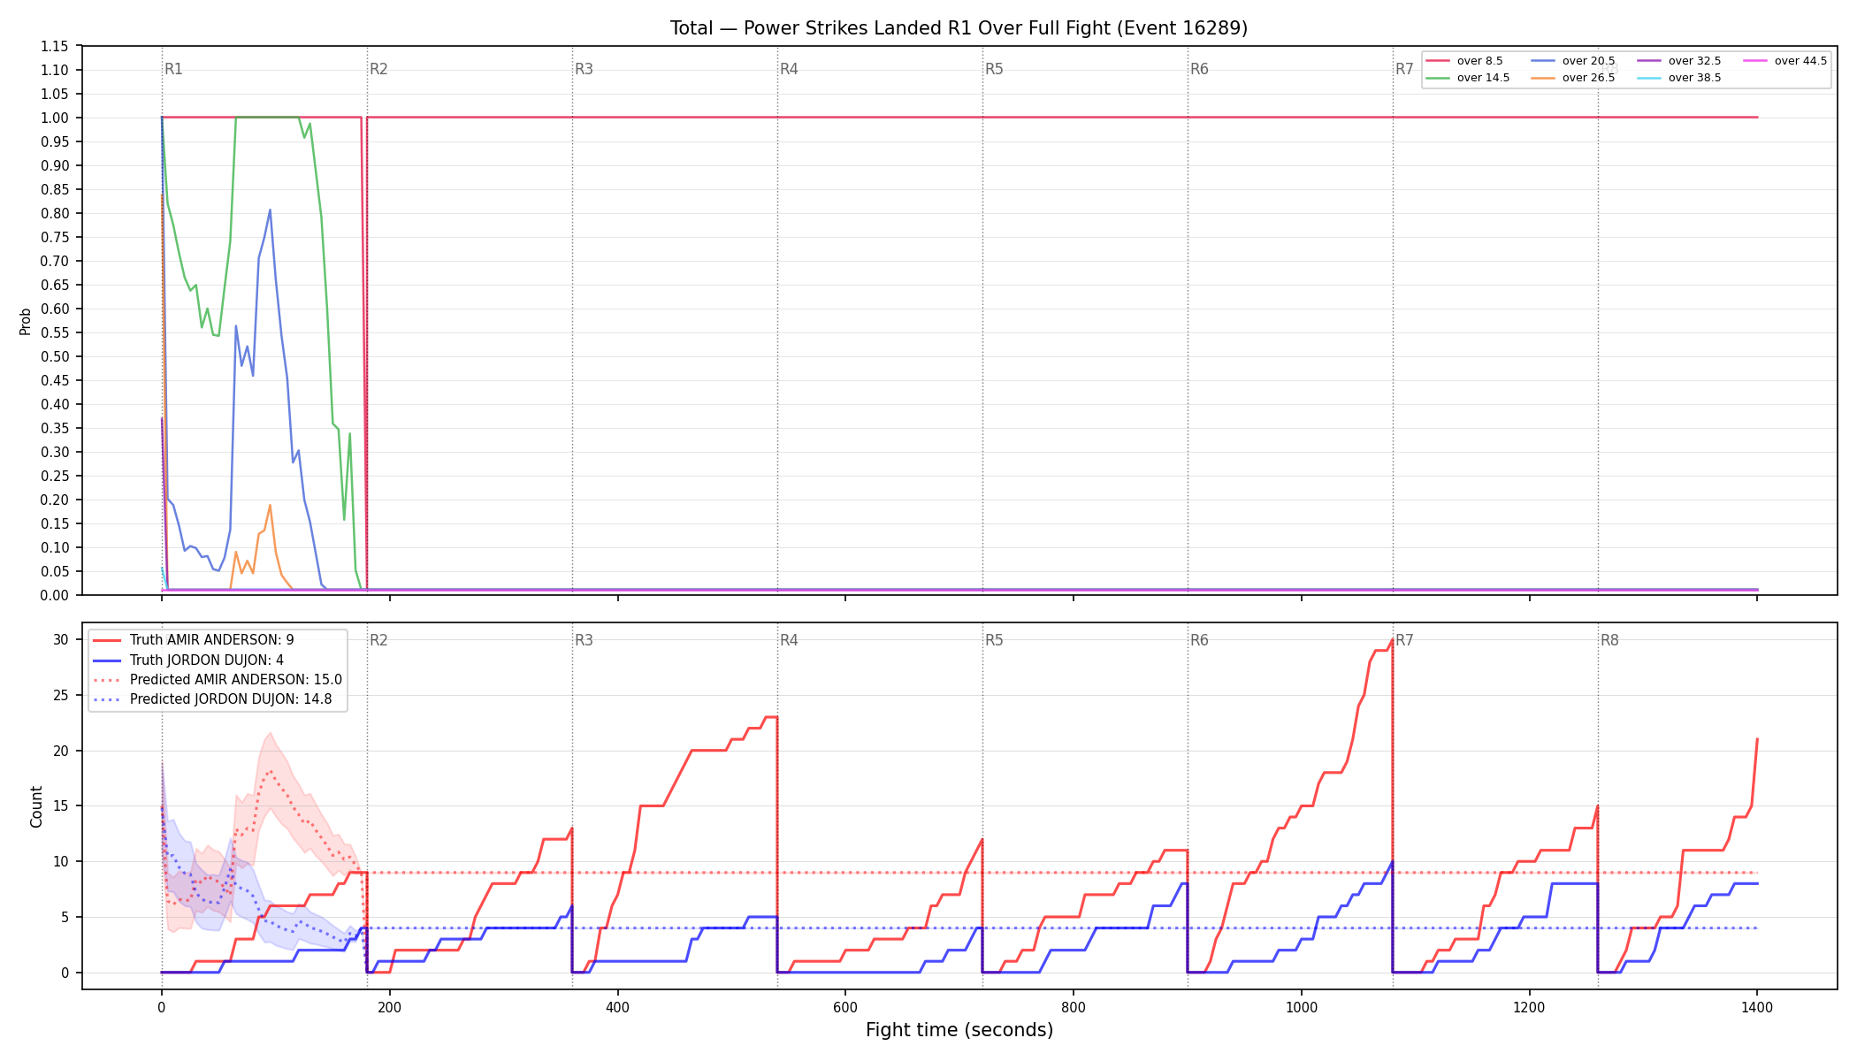1857x1061 pixels.
Task: Click the R7 round label in the probability chart
Action: [1404, 69]
